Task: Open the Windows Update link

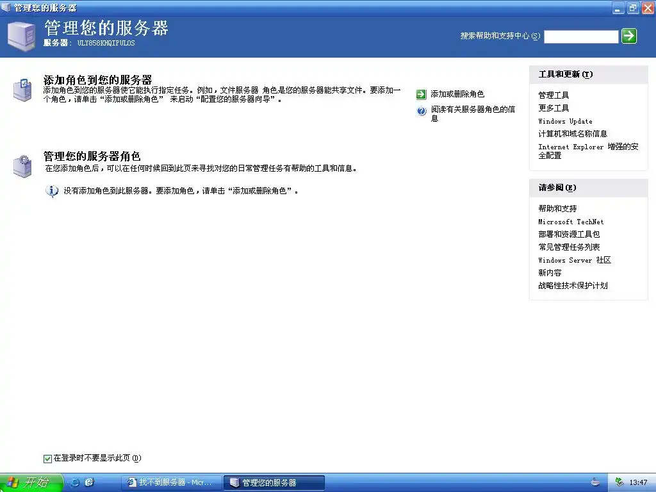Action: click(x=565, y=121)
